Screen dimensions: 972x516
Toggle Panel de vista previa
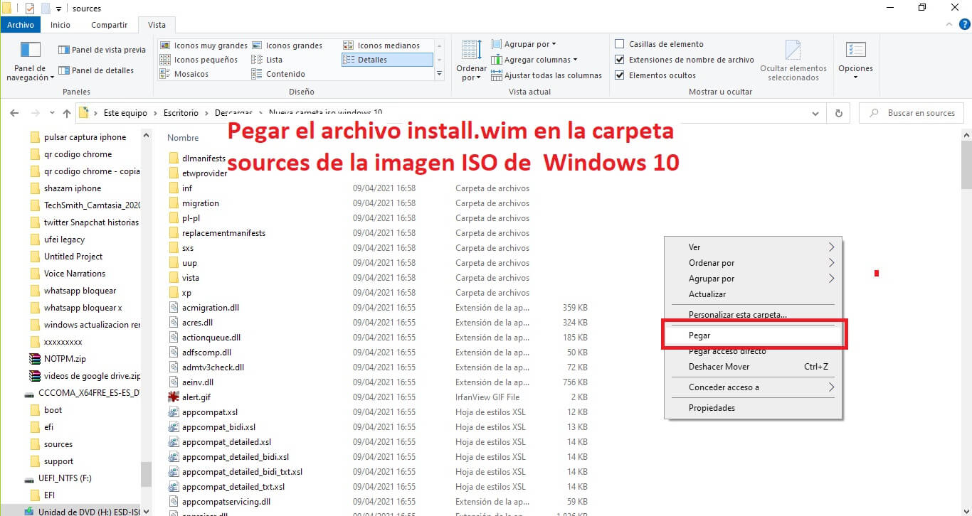102,50
